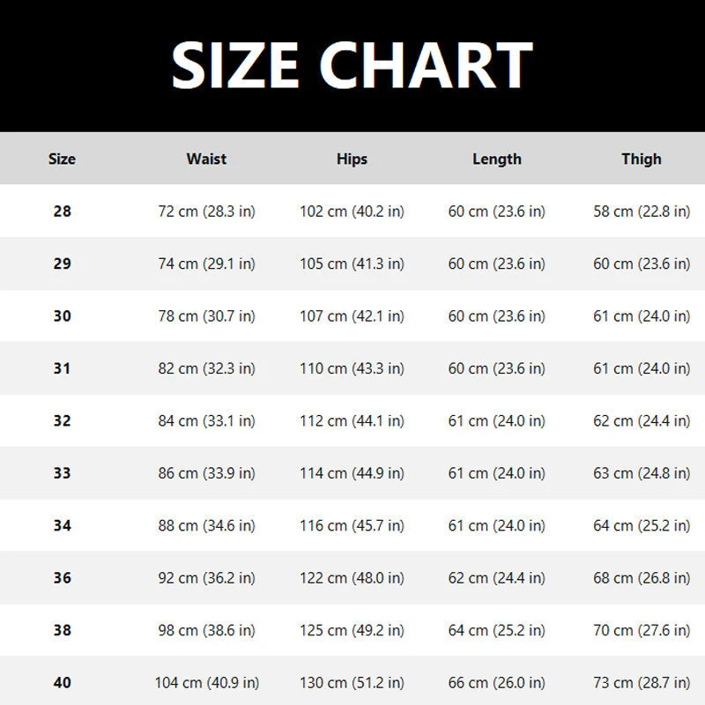Select thigh value 64 cm (25.2 in)
This screenshot has width=705, height=705.
642,525
